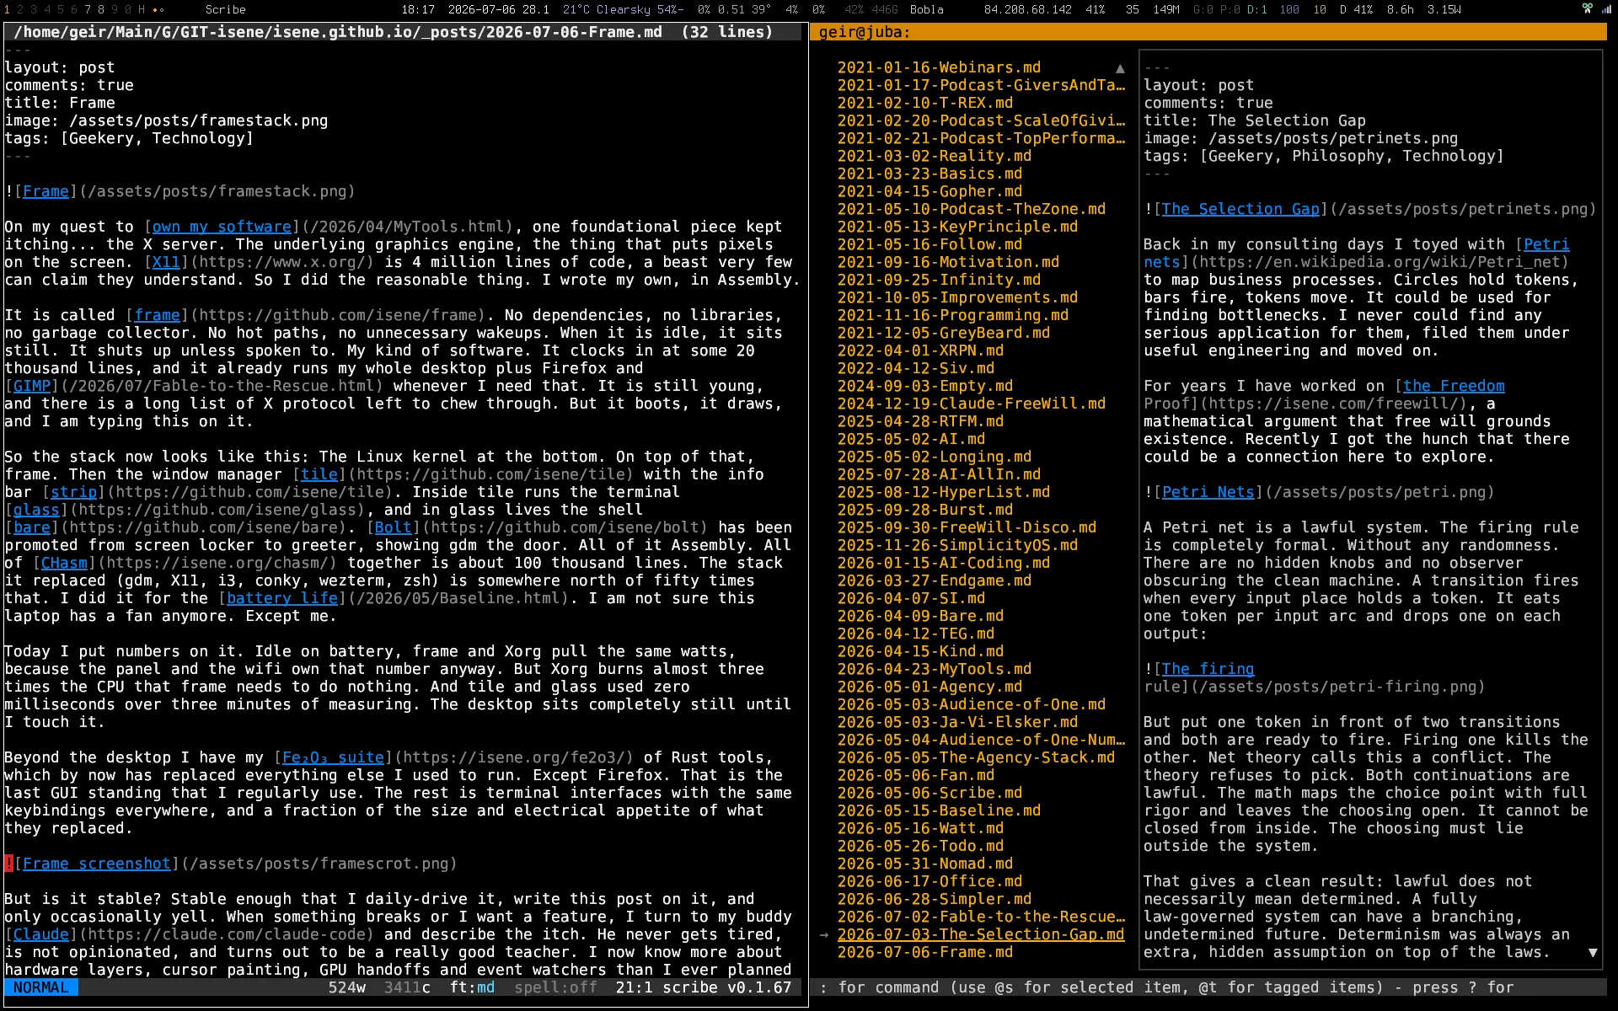
Task: Select 2026-07-03-The-Selection-Gap.md file
Action: [980, 934]
